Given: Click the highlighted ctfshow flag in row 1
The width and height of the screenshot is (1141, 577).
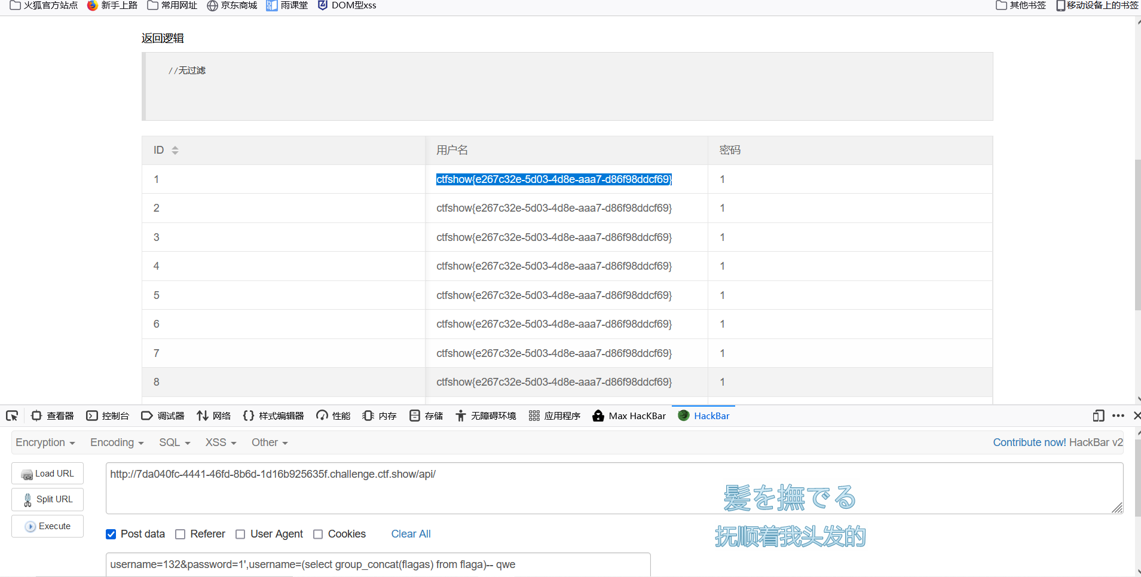Looking at the screenshot, I should [x=554, y=179].
